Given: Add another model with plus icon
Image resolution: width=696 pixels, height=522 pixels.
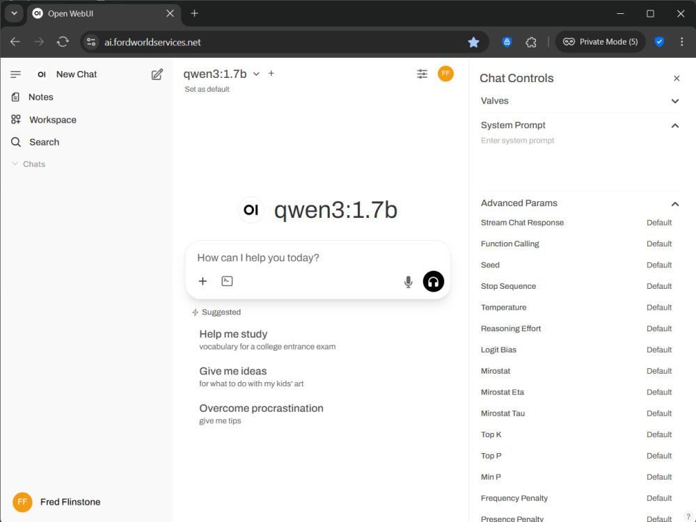Looking at the screenshot, I should tap(271, 74).
